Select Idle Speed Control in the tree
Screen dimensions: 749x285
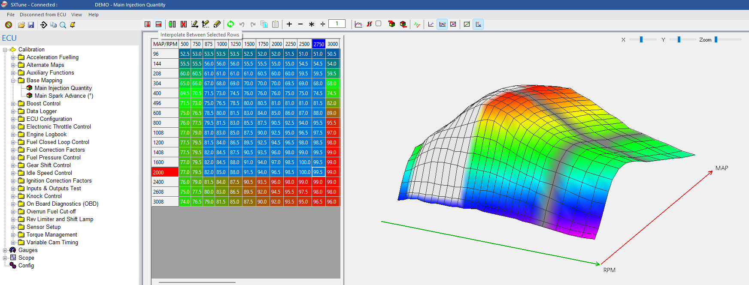tap(49, 173)
